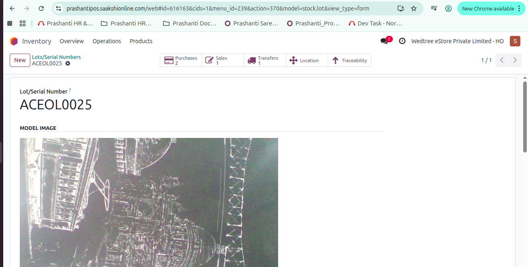Open the chat messages icon with badge
Image resolution: width=528 pixels, height=267 pixels.
[x=384, y=41]
